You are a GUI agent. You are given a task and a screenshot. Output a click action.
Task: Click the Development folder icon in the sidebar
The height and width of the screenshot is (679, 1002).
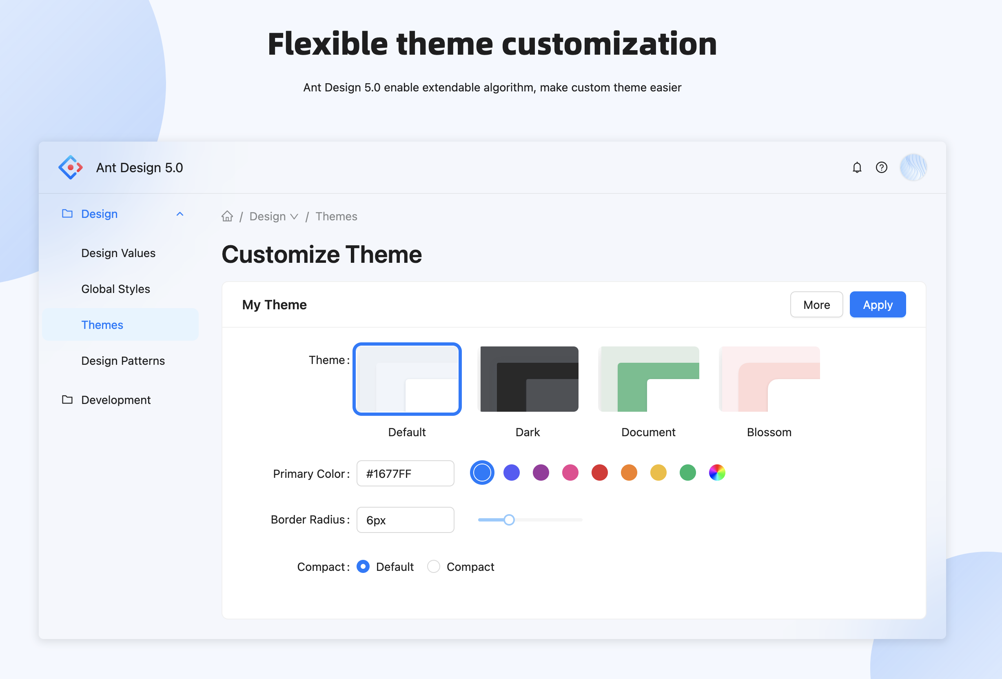pyautogui.click(x=67, y=399)
